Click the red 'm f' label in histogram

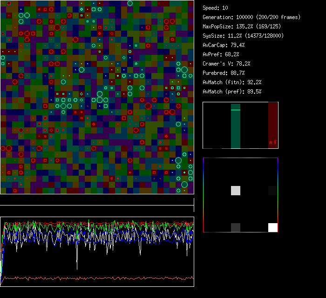[272, 143]
